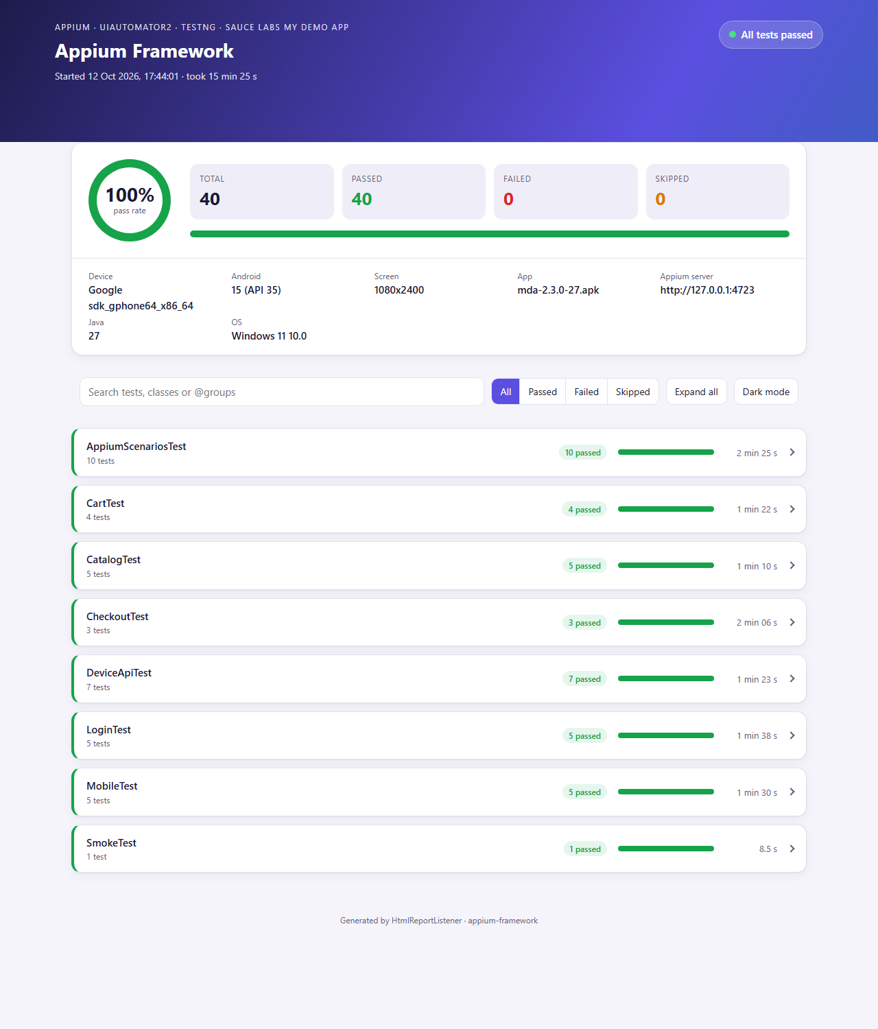
Task: Click the Windows 11 10.0 OS value
Action: point(269,336)
